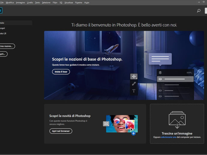Click the selezionane una link

click(x=169, y=137)
